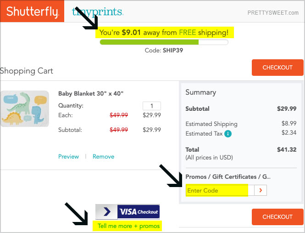Open Tell me more + promos link
Screen dimensions: 305x233
(x=128, y=226)
